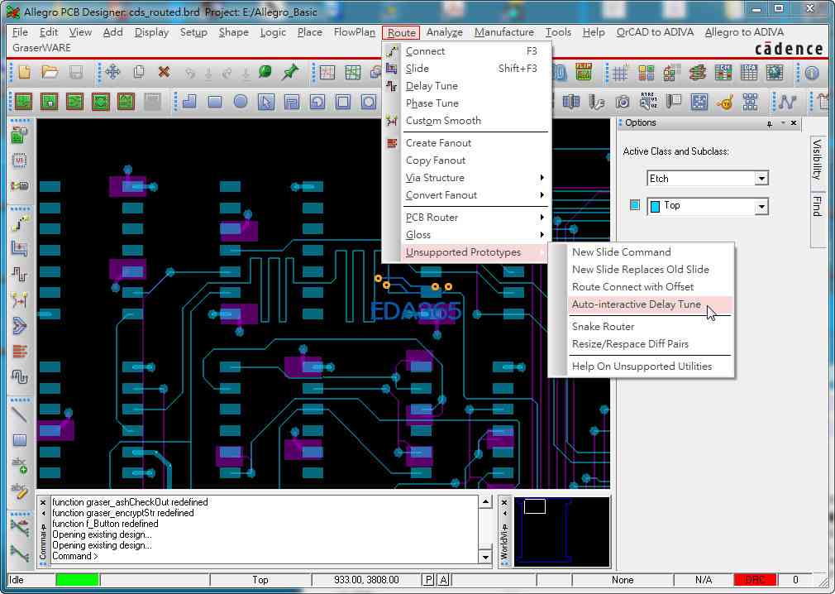Click the camera snapshot toolbar icon

(623, 103)
